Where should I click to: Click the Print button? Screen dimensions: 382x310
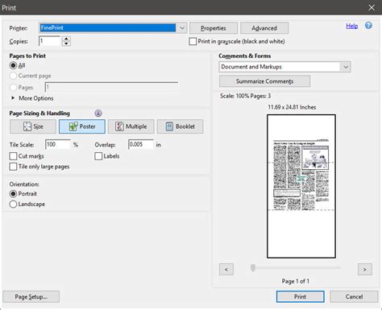[x=300, y=297]
